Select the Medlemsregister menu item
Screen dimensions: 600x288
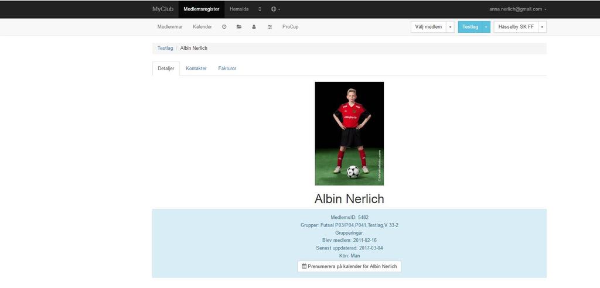[202, 9]
